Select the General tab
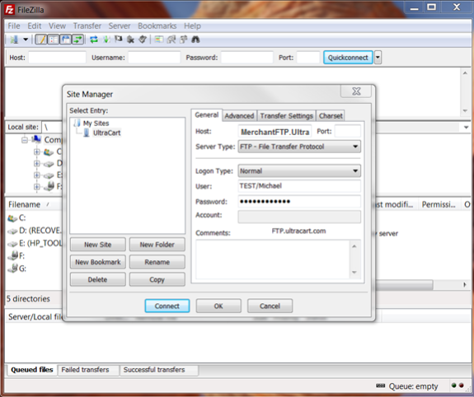This screenshot has width=474, height=397. tap(207, 114)
